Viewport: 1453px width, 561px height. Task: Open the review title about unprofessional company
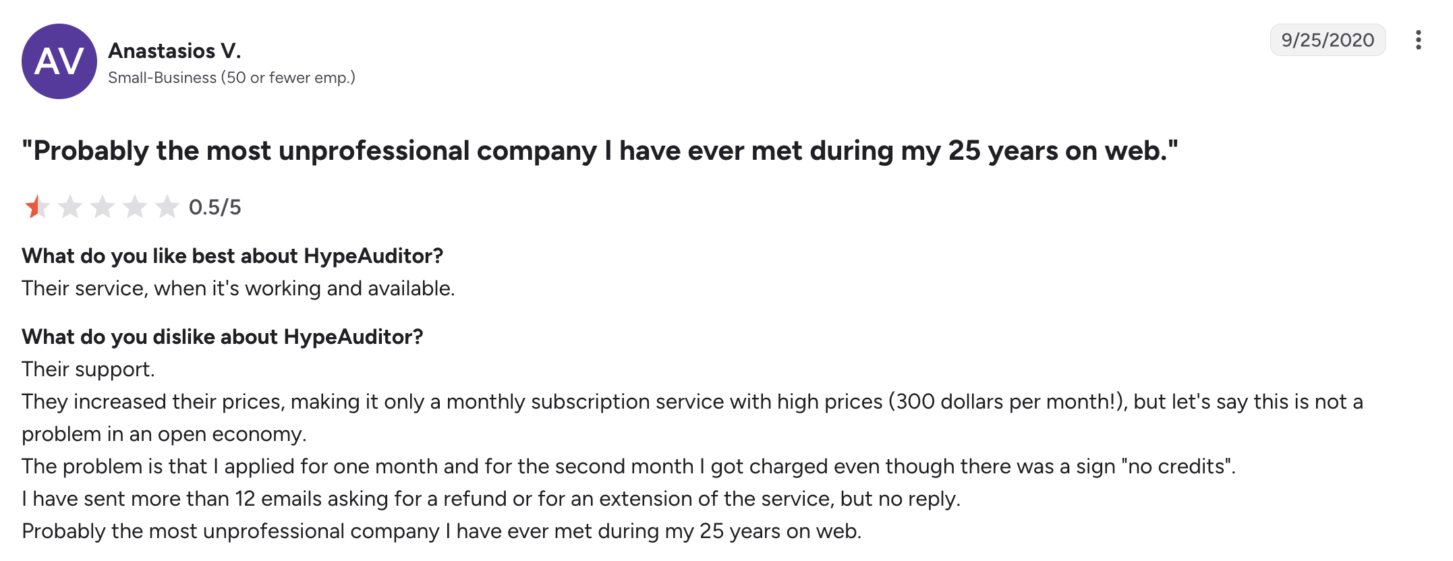click(600, 150)
